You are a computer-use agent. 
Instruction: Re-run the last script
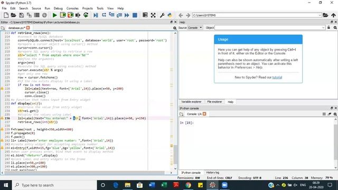coord(86,15)
